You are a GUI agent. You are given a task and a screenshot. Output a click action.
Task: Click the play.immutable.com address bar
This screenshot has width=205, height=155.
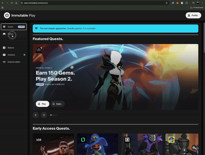click(94, 3)
